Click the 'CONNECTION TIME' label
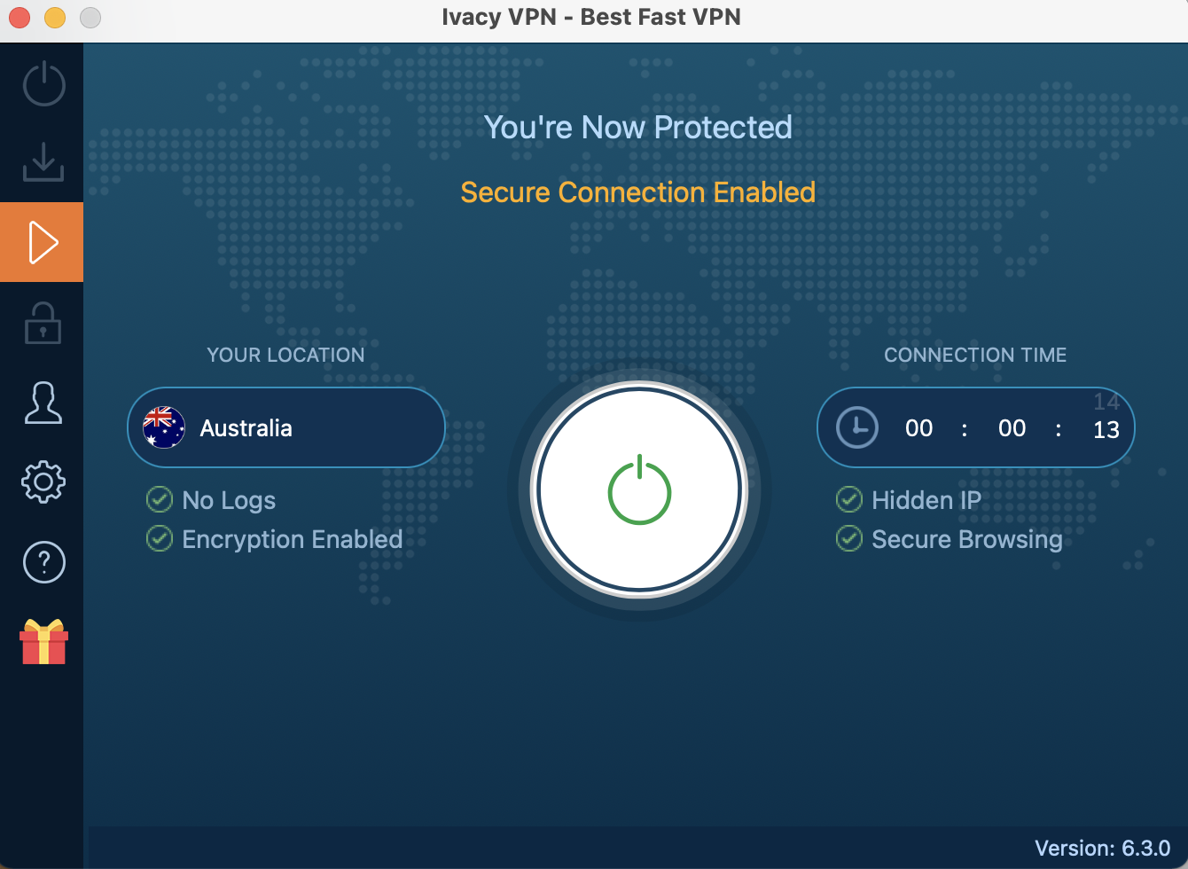The height and width of the screenshot is (869, 1188). (975, 355)
